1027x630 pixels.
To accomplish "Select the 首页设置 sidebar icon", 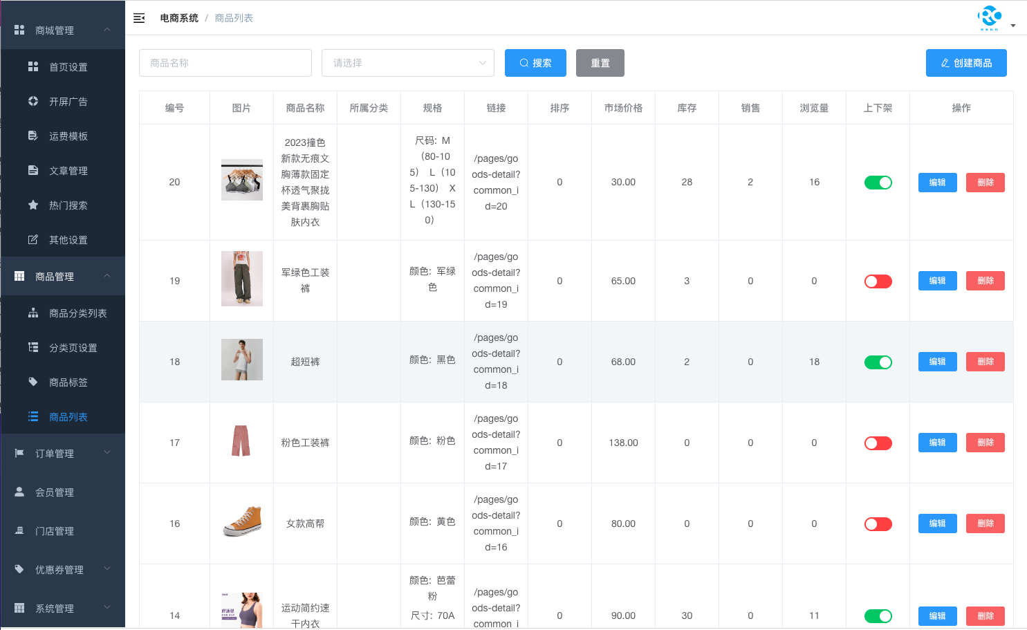I will tap(33, 66).
